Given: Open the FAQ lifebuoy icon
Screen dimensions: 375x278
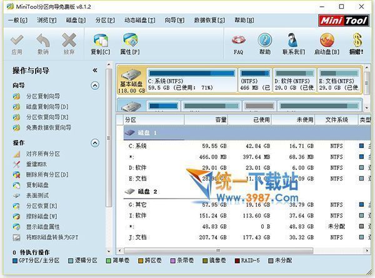Looking at the screenshot, I should pos(239,41).
